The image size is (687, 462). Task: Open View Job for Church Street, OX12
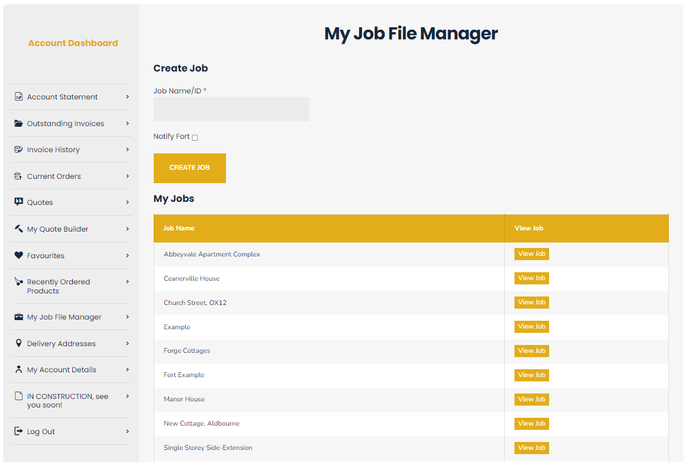tap(531, 302)
